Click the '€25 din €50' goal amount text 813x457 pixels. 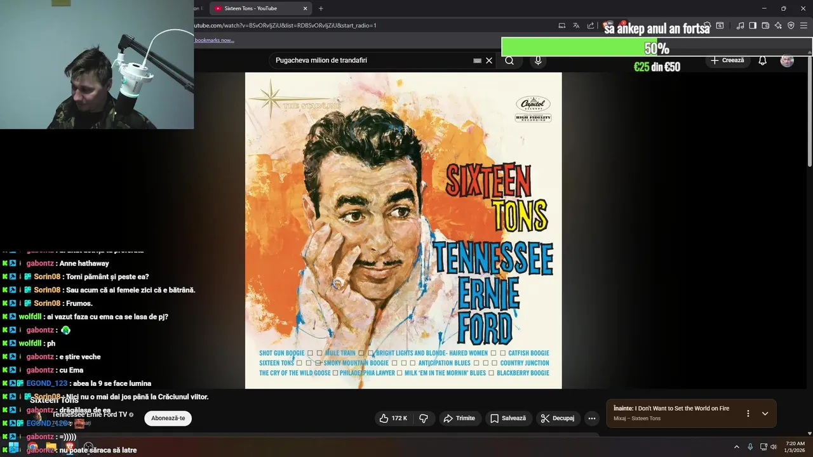tap(657, 67)
